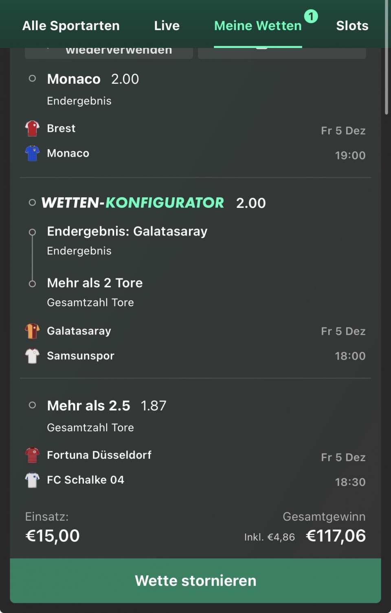Viewport: 391px width, 613px height.
Task: Open the Alle Sportarten tab
Action: [x=71, y=26]
